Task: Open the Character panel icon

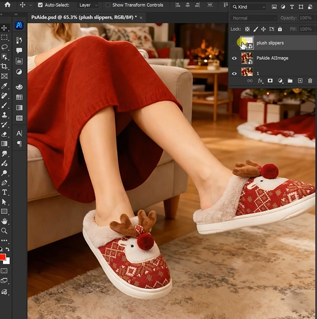Action: (19, 133)
